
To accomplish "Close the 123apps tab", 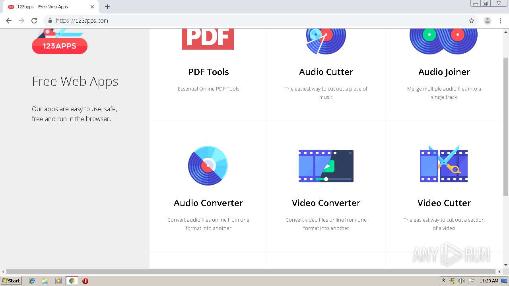I will 92,7.
